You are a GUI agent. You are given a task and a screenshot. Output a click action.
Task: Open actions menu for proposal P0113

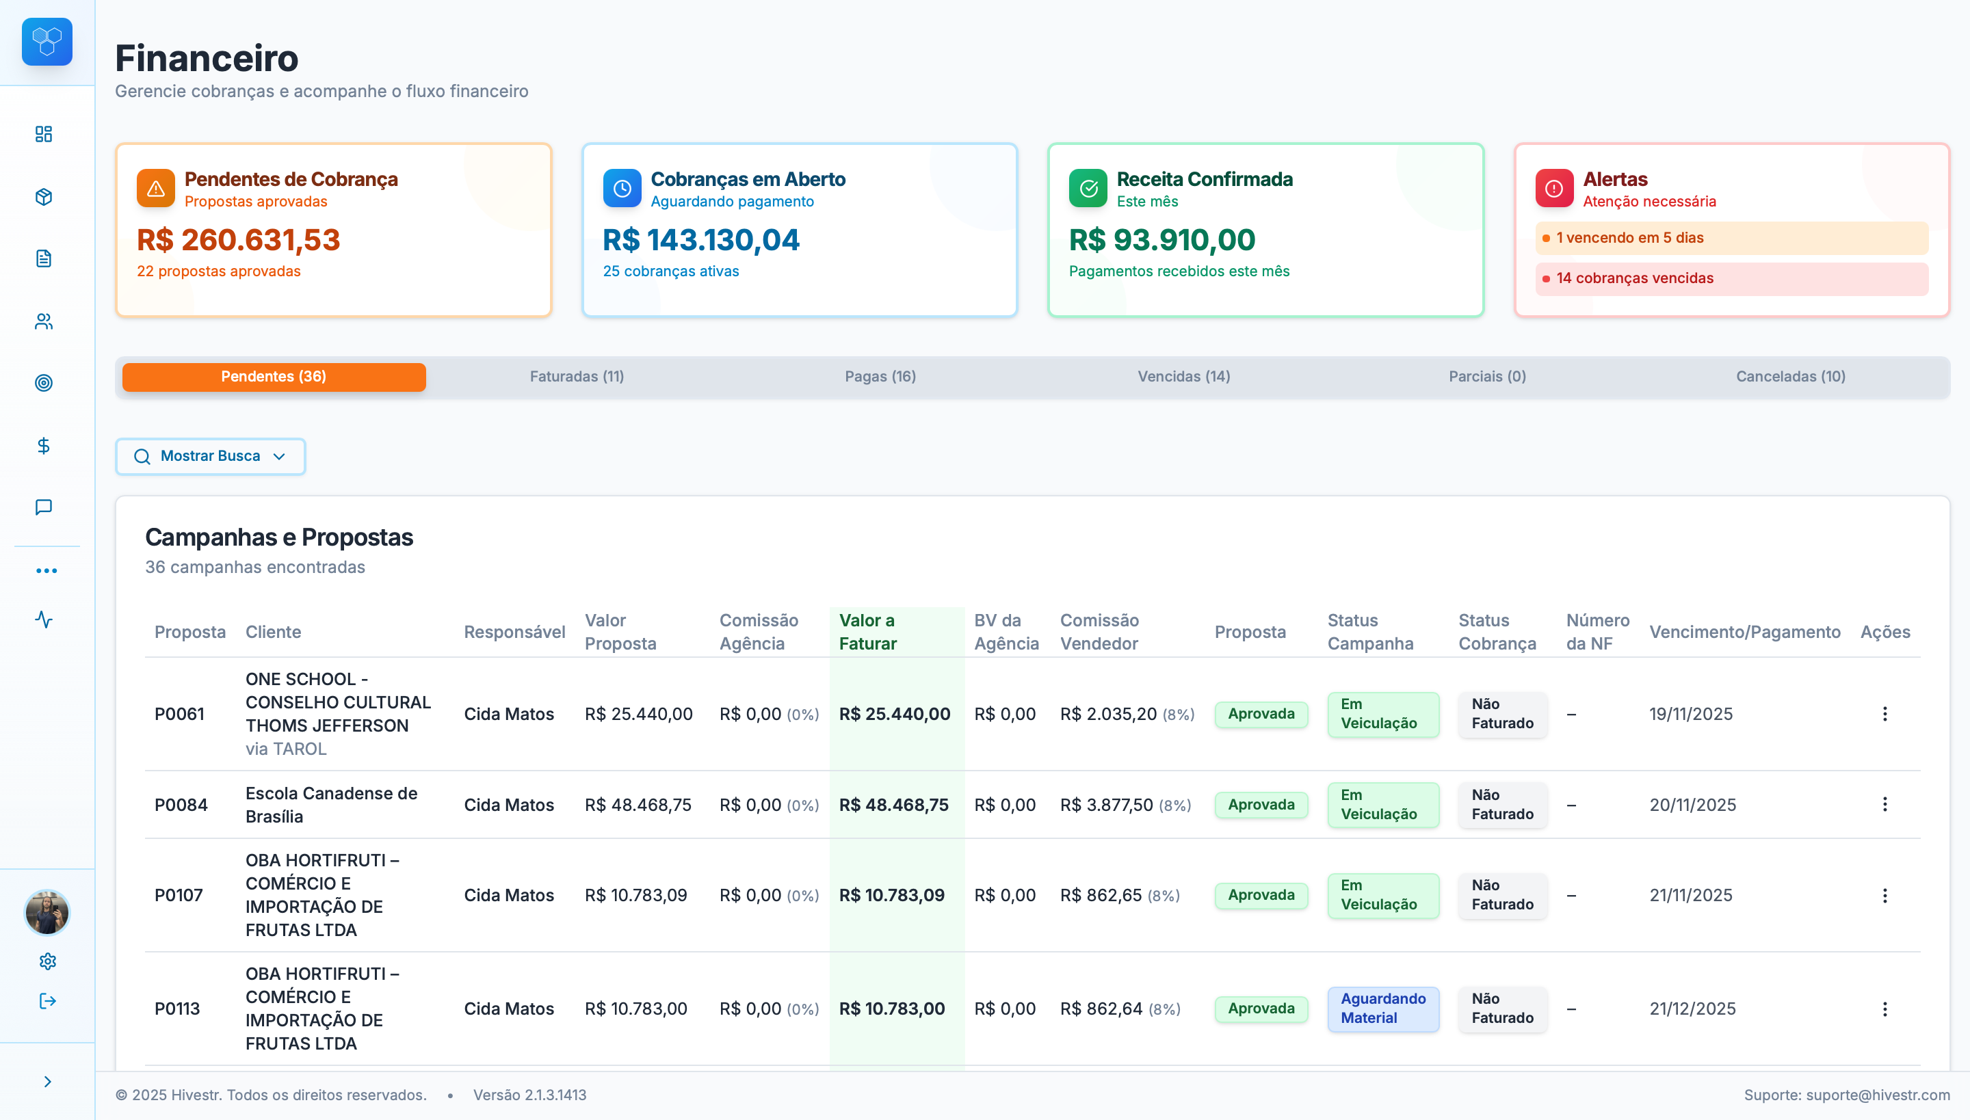click(1884, 1009)
